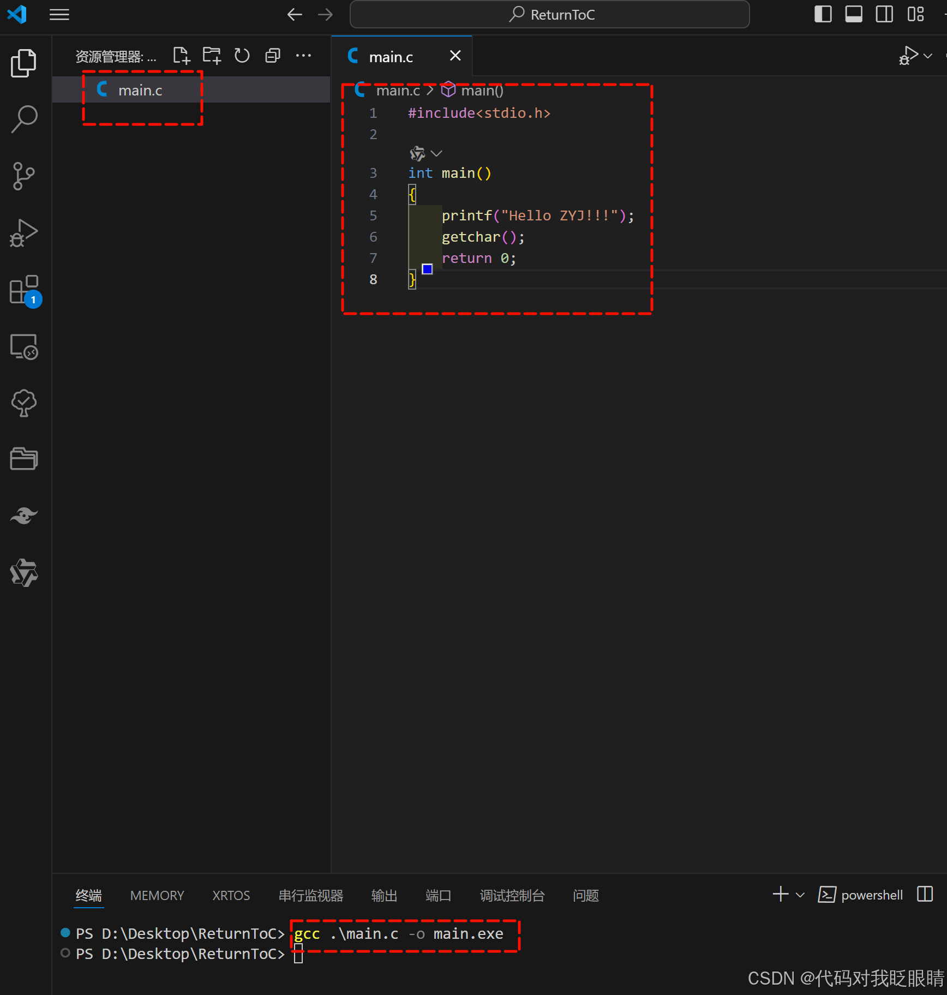This screenshot has width=947, height=995.
Task: Click the printf line of code
Action: pyautogui.click(x=538, y=215)
